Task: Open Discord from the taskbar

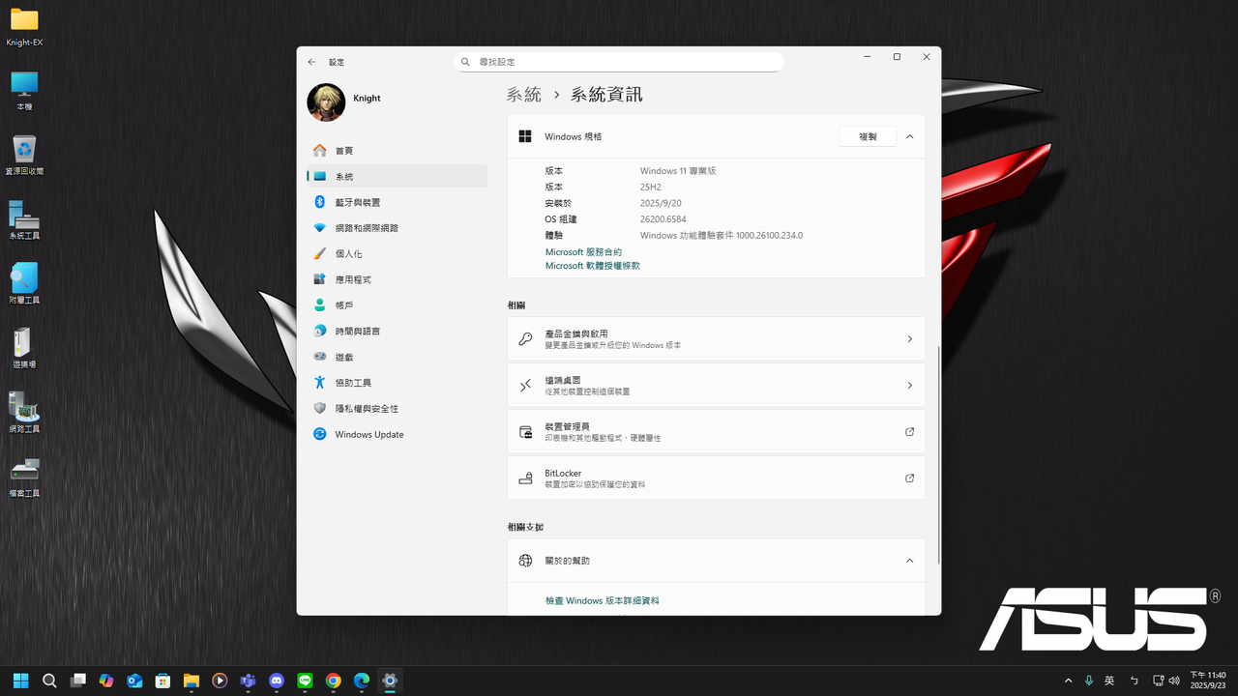Action: click(277, 681)
